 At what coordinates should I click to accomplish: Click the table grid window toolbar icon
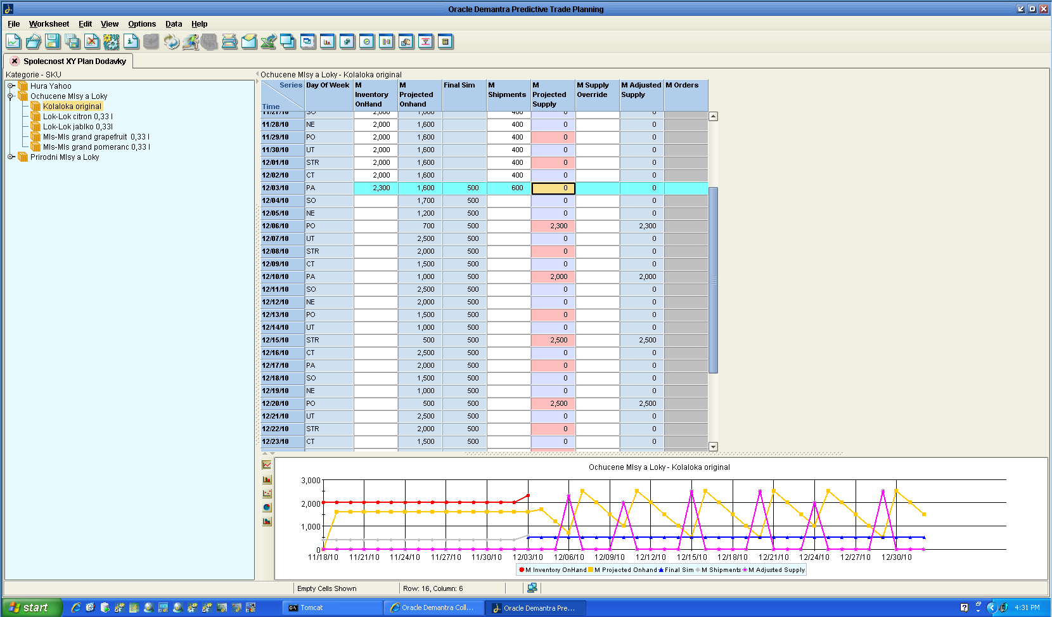tap(446, 42)
